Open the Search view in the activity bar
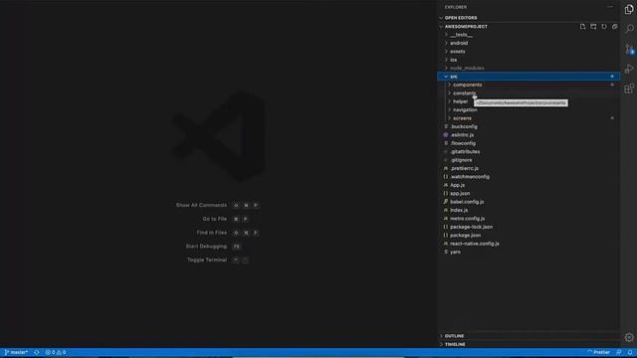Viewport: 637px width, 358px height. (x=629, y=29)
